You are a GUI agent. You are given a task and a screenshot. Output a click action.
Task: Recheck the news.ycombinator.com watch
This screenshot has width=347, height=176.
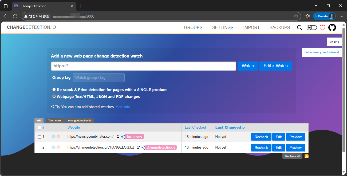coord(261,137)
